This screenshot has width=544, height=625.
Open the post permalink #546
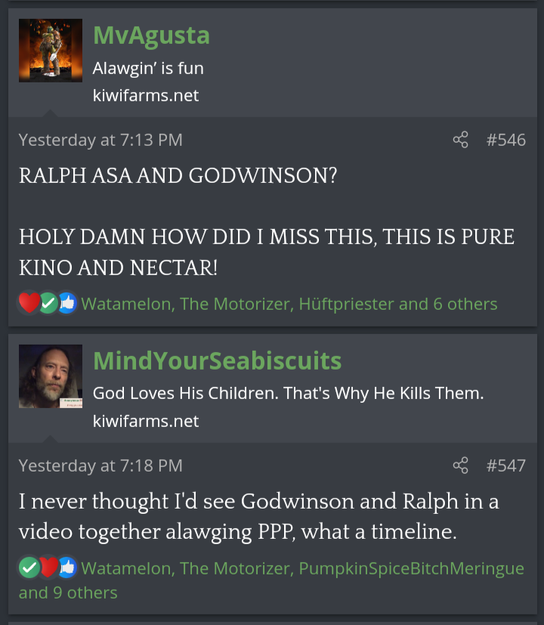[506, 140]
